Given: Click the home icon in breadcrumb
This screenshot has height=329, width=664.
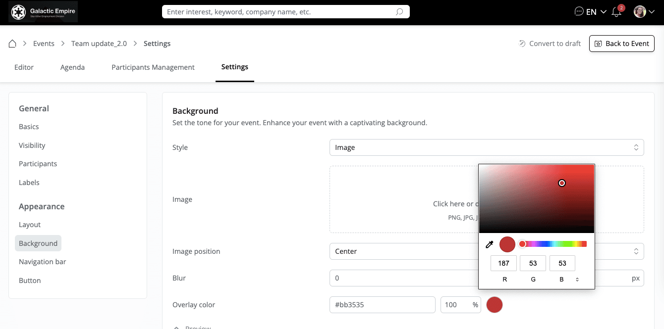Looking at the screenshot, I should tap(12, 44).
